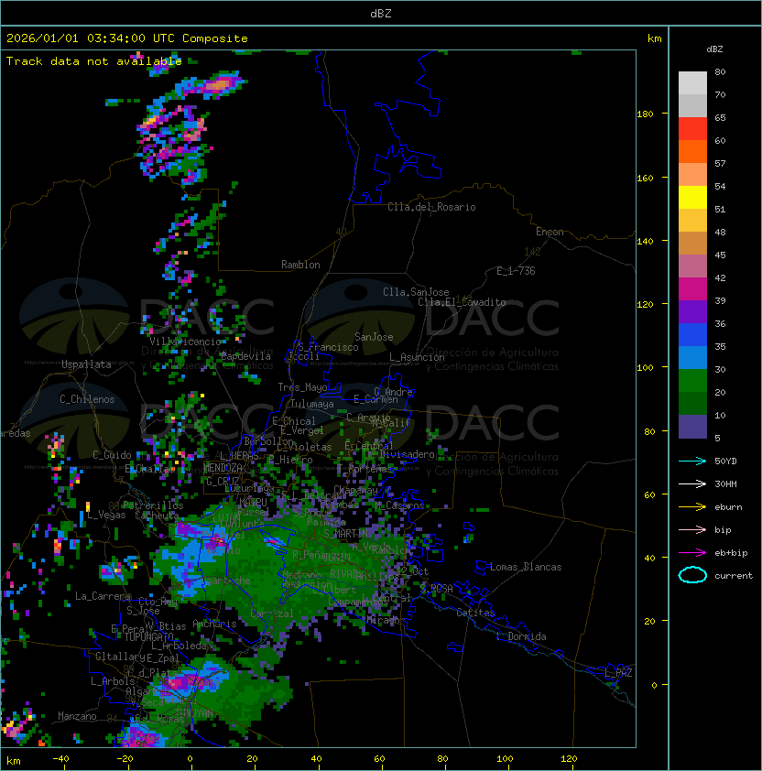Click the 'Uspallata' place label

(x=86, y=364)
